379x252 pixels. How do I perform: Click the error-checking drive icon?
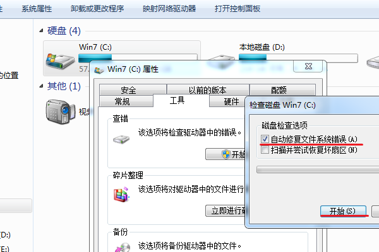coord(121,139)
